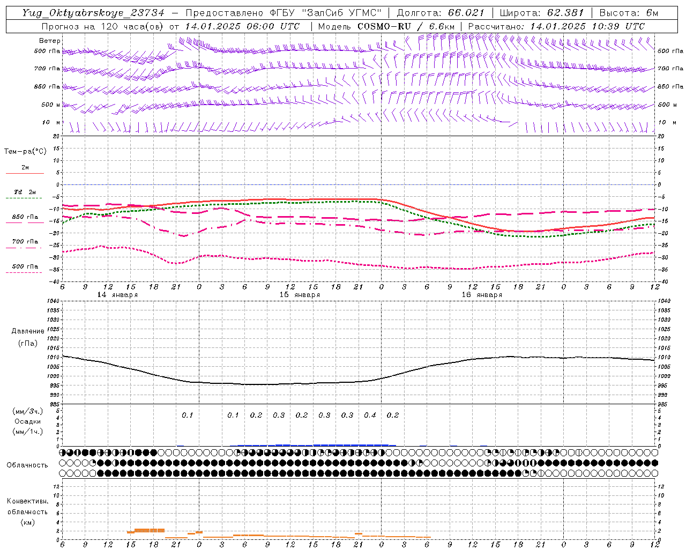This screenshot has width=686, height=549.
Task: Click the Давление panel title
Action: tap(28, 331)
